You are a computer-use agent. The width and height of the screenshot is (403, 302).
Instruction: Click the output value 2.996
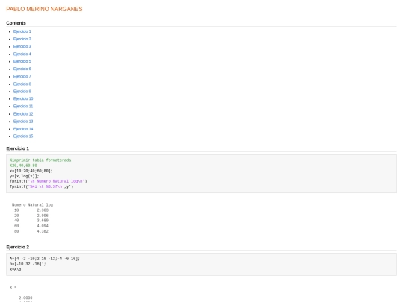point(43,216)
